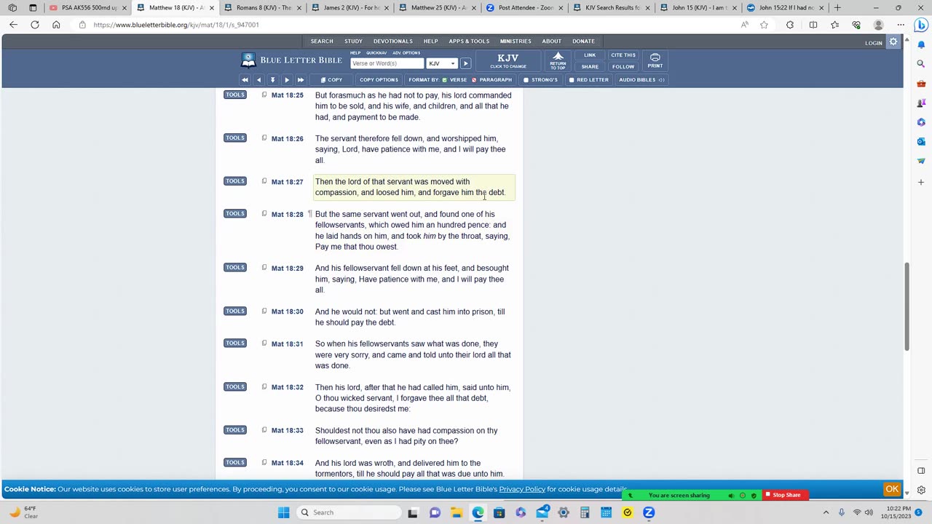Click the Cite This button
The image size is (932, 524).
(623, 55)
